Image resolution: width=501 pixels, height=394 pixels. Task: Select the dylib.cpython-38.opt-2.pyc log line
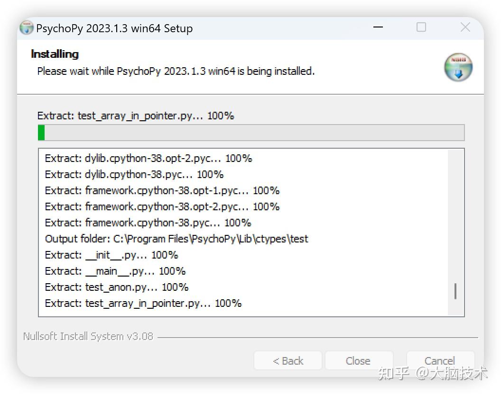coord(148,158)
